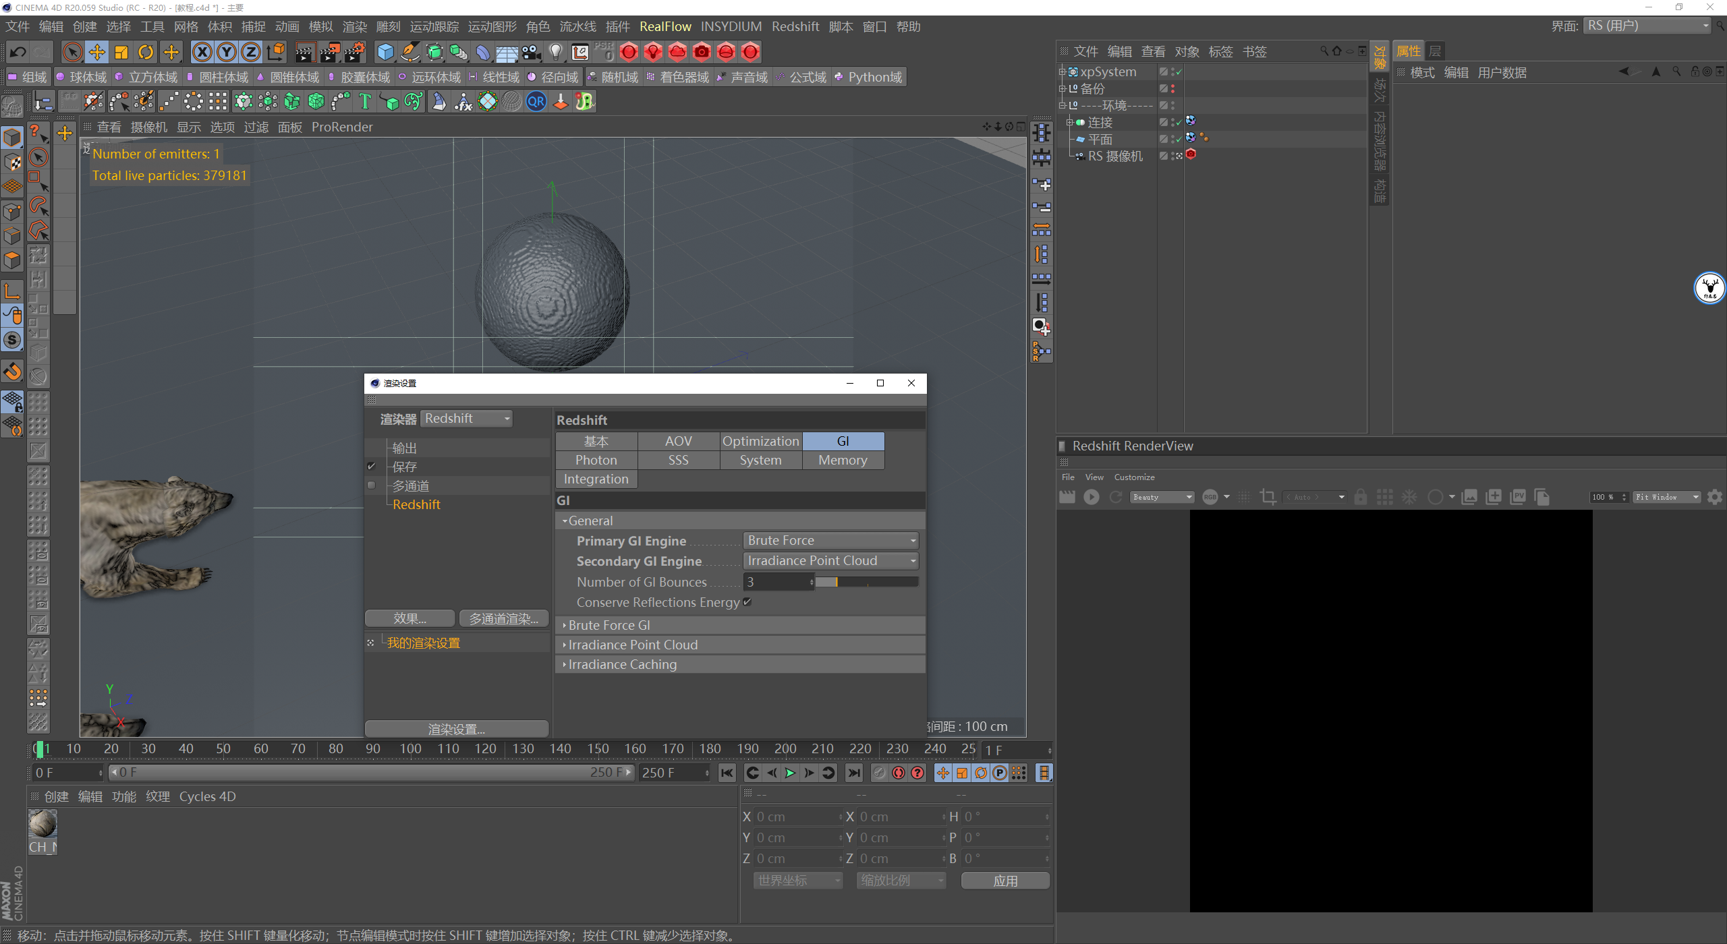Click the Undo arrow icon

[18, 52]
